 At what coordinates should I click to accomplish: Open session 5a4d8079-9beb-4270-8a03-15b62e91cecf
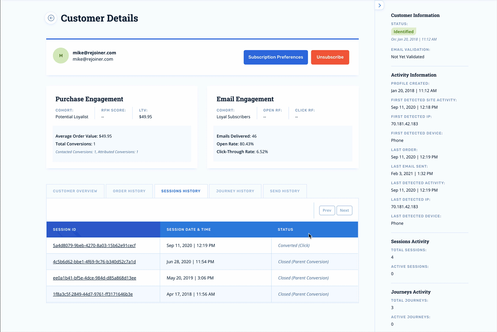tap(94, 245)
